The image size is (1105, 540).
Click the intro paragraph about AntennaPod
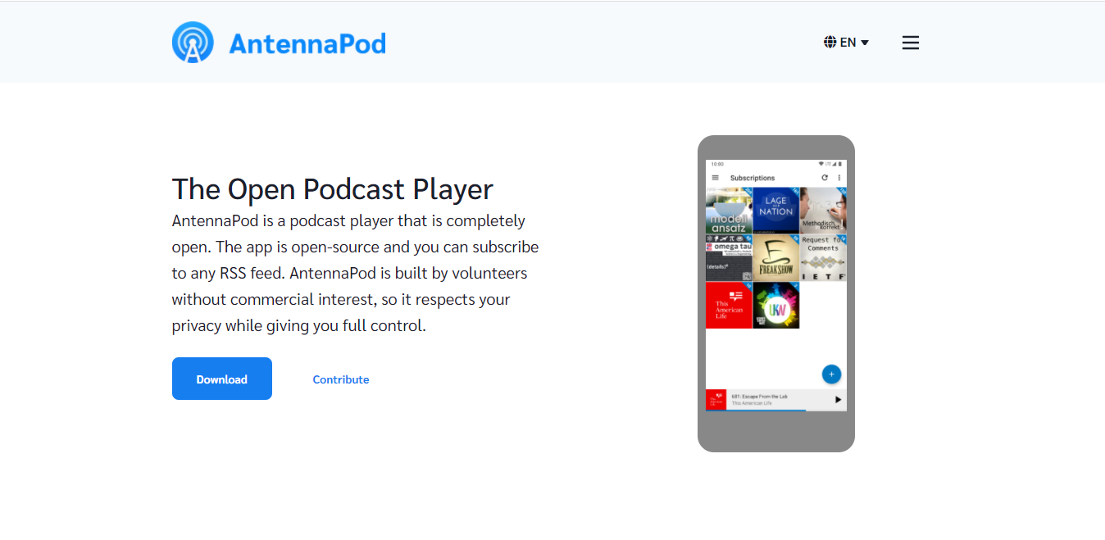pyautogui.click(x=355, y=273)
